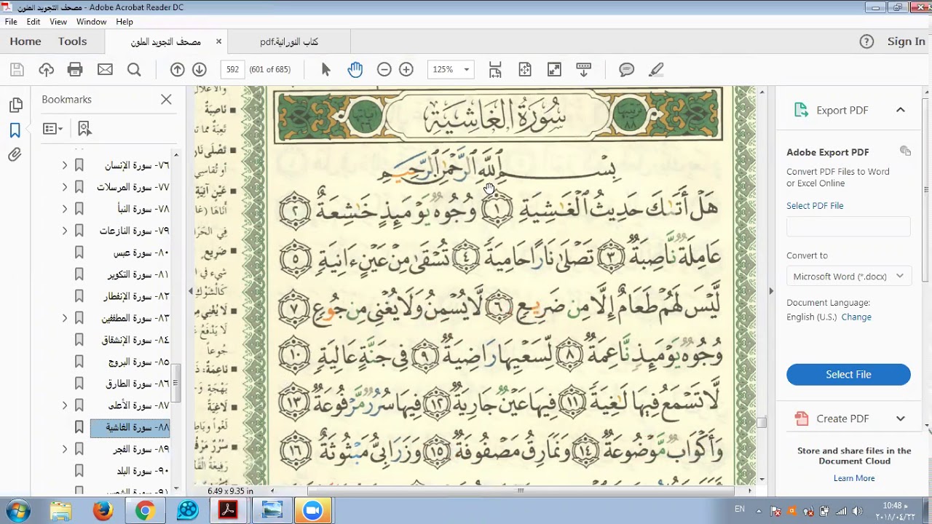Add a comment with speech bubble icon
932x524 pixels.
coord(626,70)
